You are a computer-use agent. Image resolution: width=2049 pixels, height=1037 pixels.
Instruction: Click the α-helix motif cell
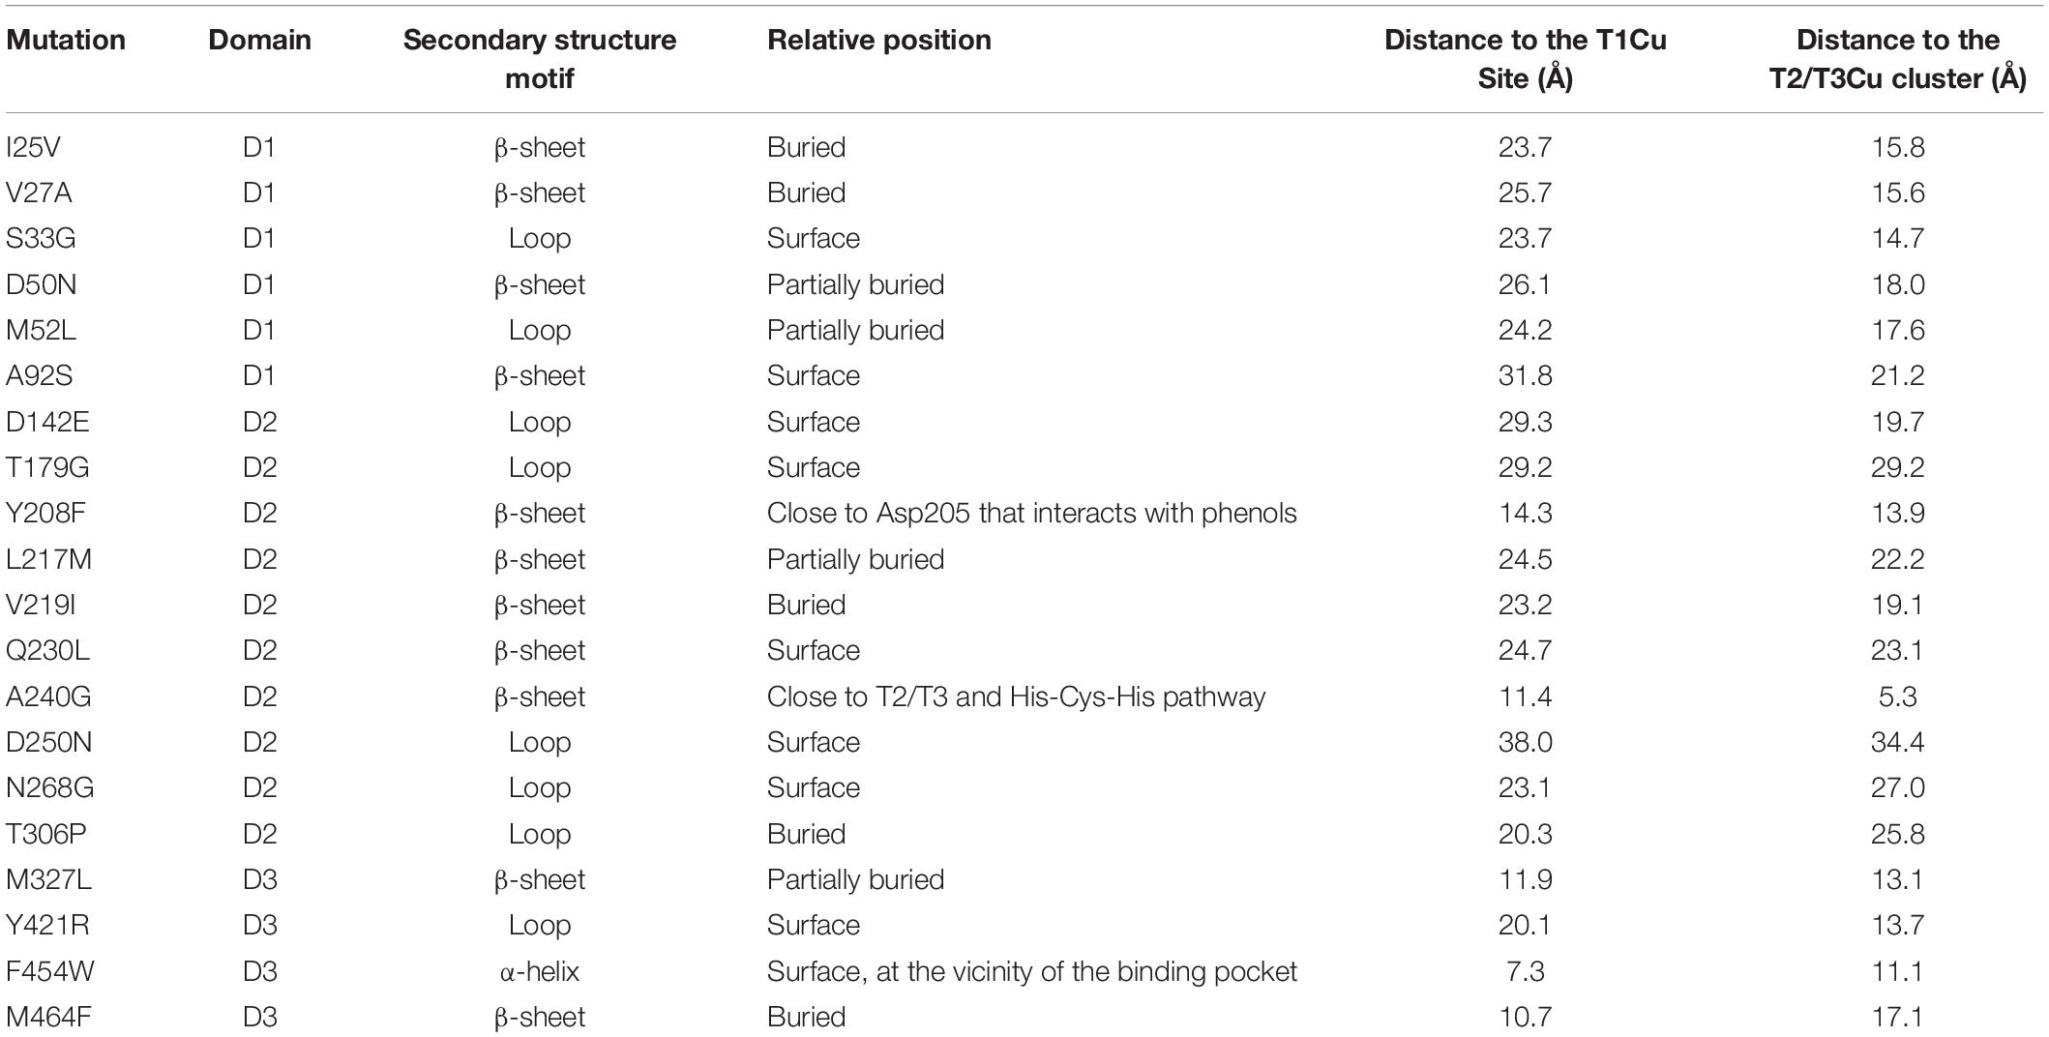pyautogui.click(x=540, y=971)
